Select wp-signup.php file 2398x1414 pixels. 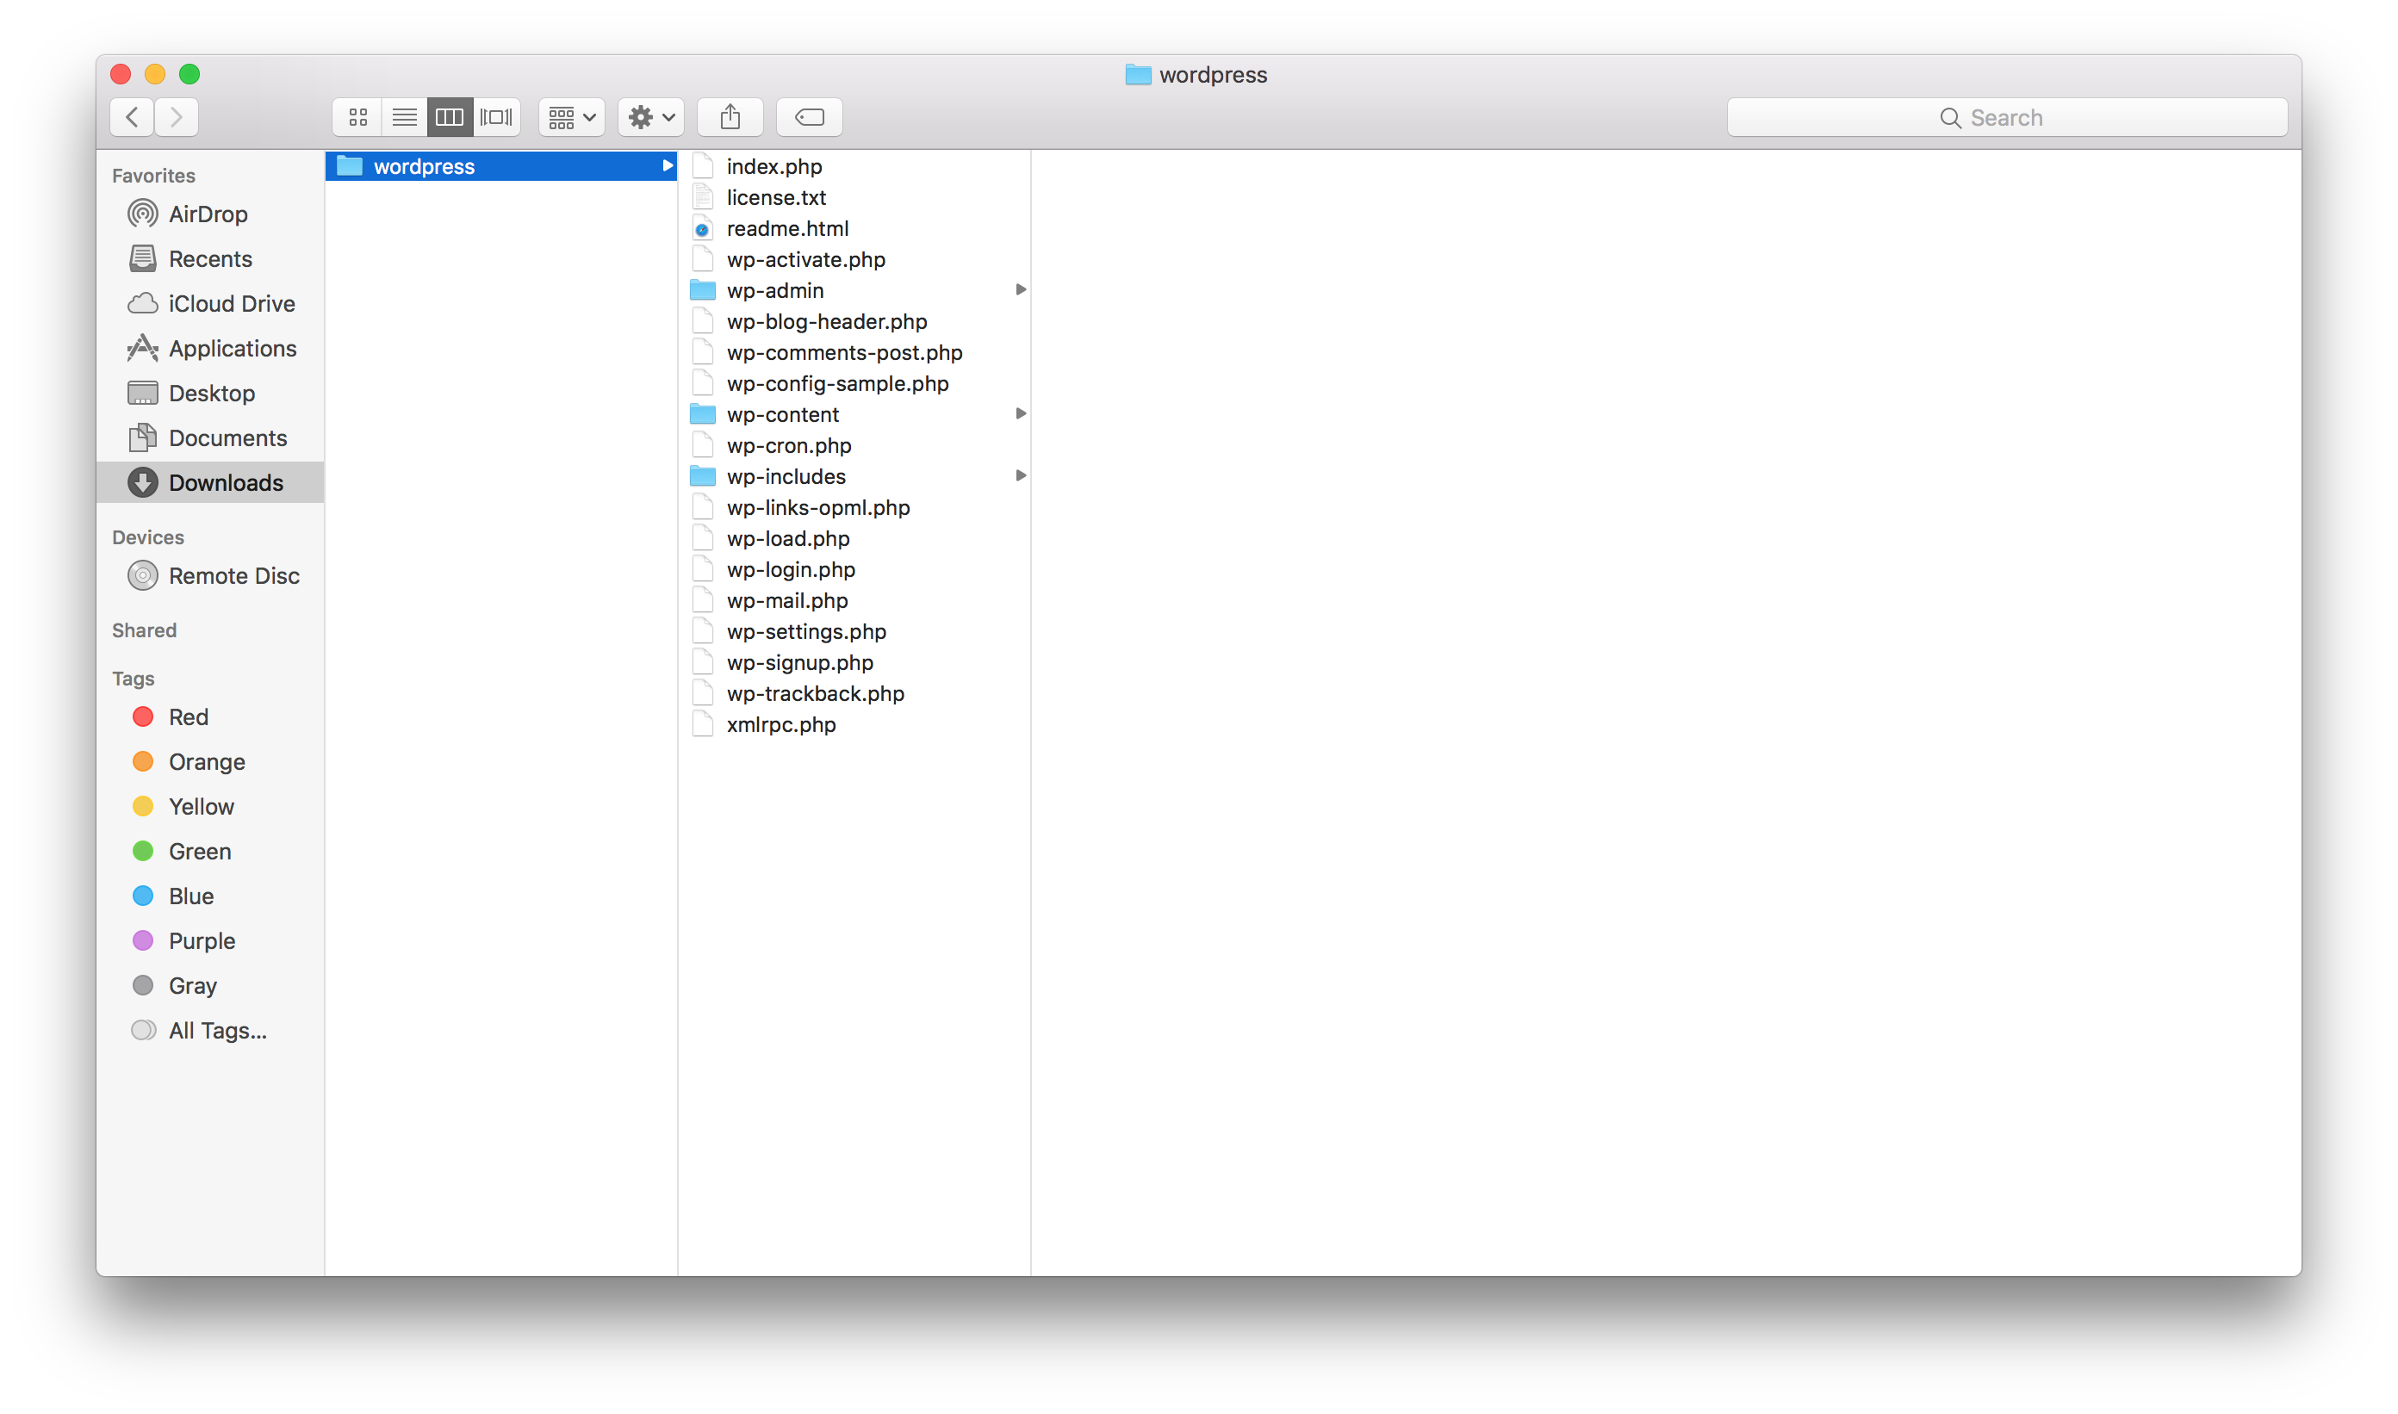[855, 662]
